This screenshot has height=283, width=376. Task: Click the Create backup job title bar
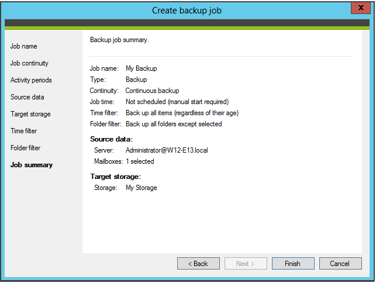(x=187, y=10)
